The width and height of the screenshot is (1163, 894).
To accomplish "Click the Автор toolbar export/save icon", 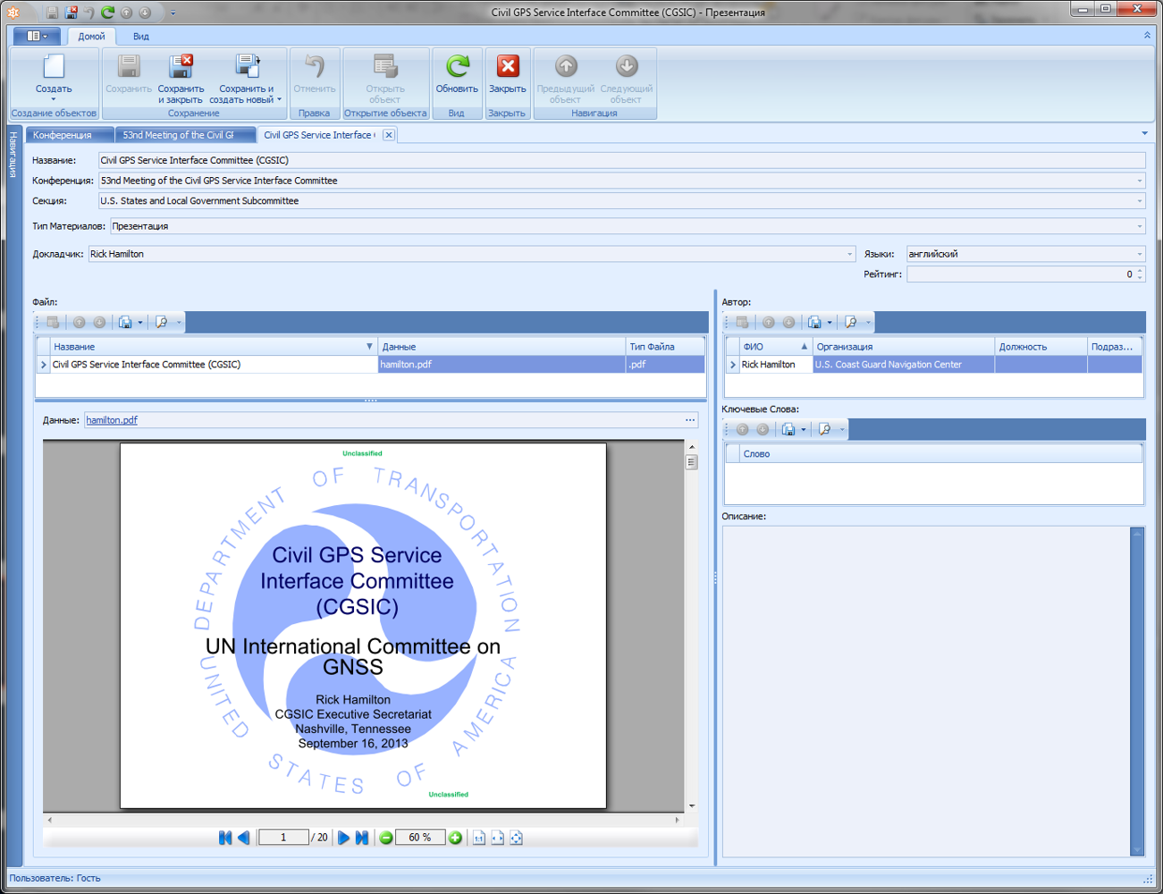I will (814, 322).
